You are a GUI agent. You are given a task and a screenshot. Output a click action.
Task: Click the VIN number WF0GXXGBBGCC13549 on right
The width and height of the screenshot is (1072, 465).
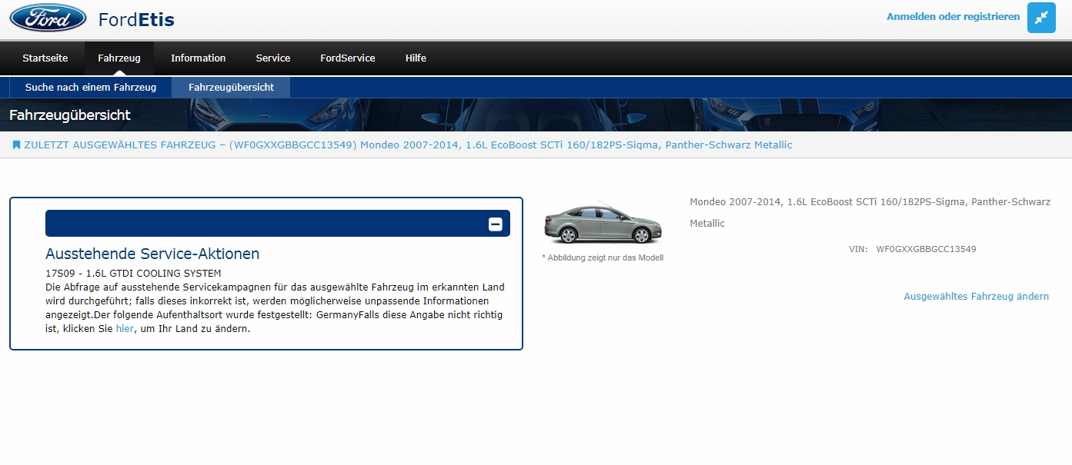point(926,249)
